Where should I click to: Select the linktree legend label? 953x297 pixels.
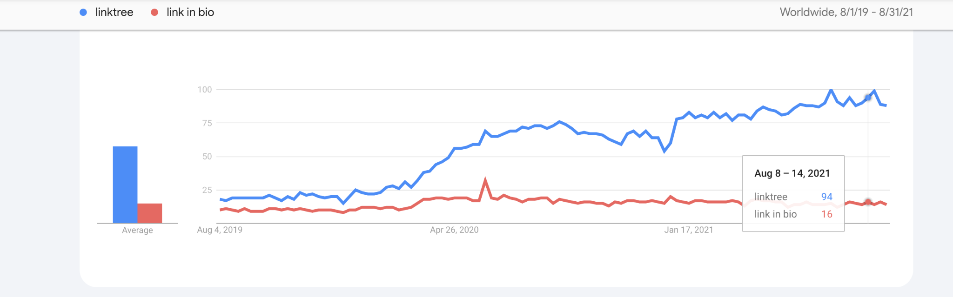coord(114,13)
